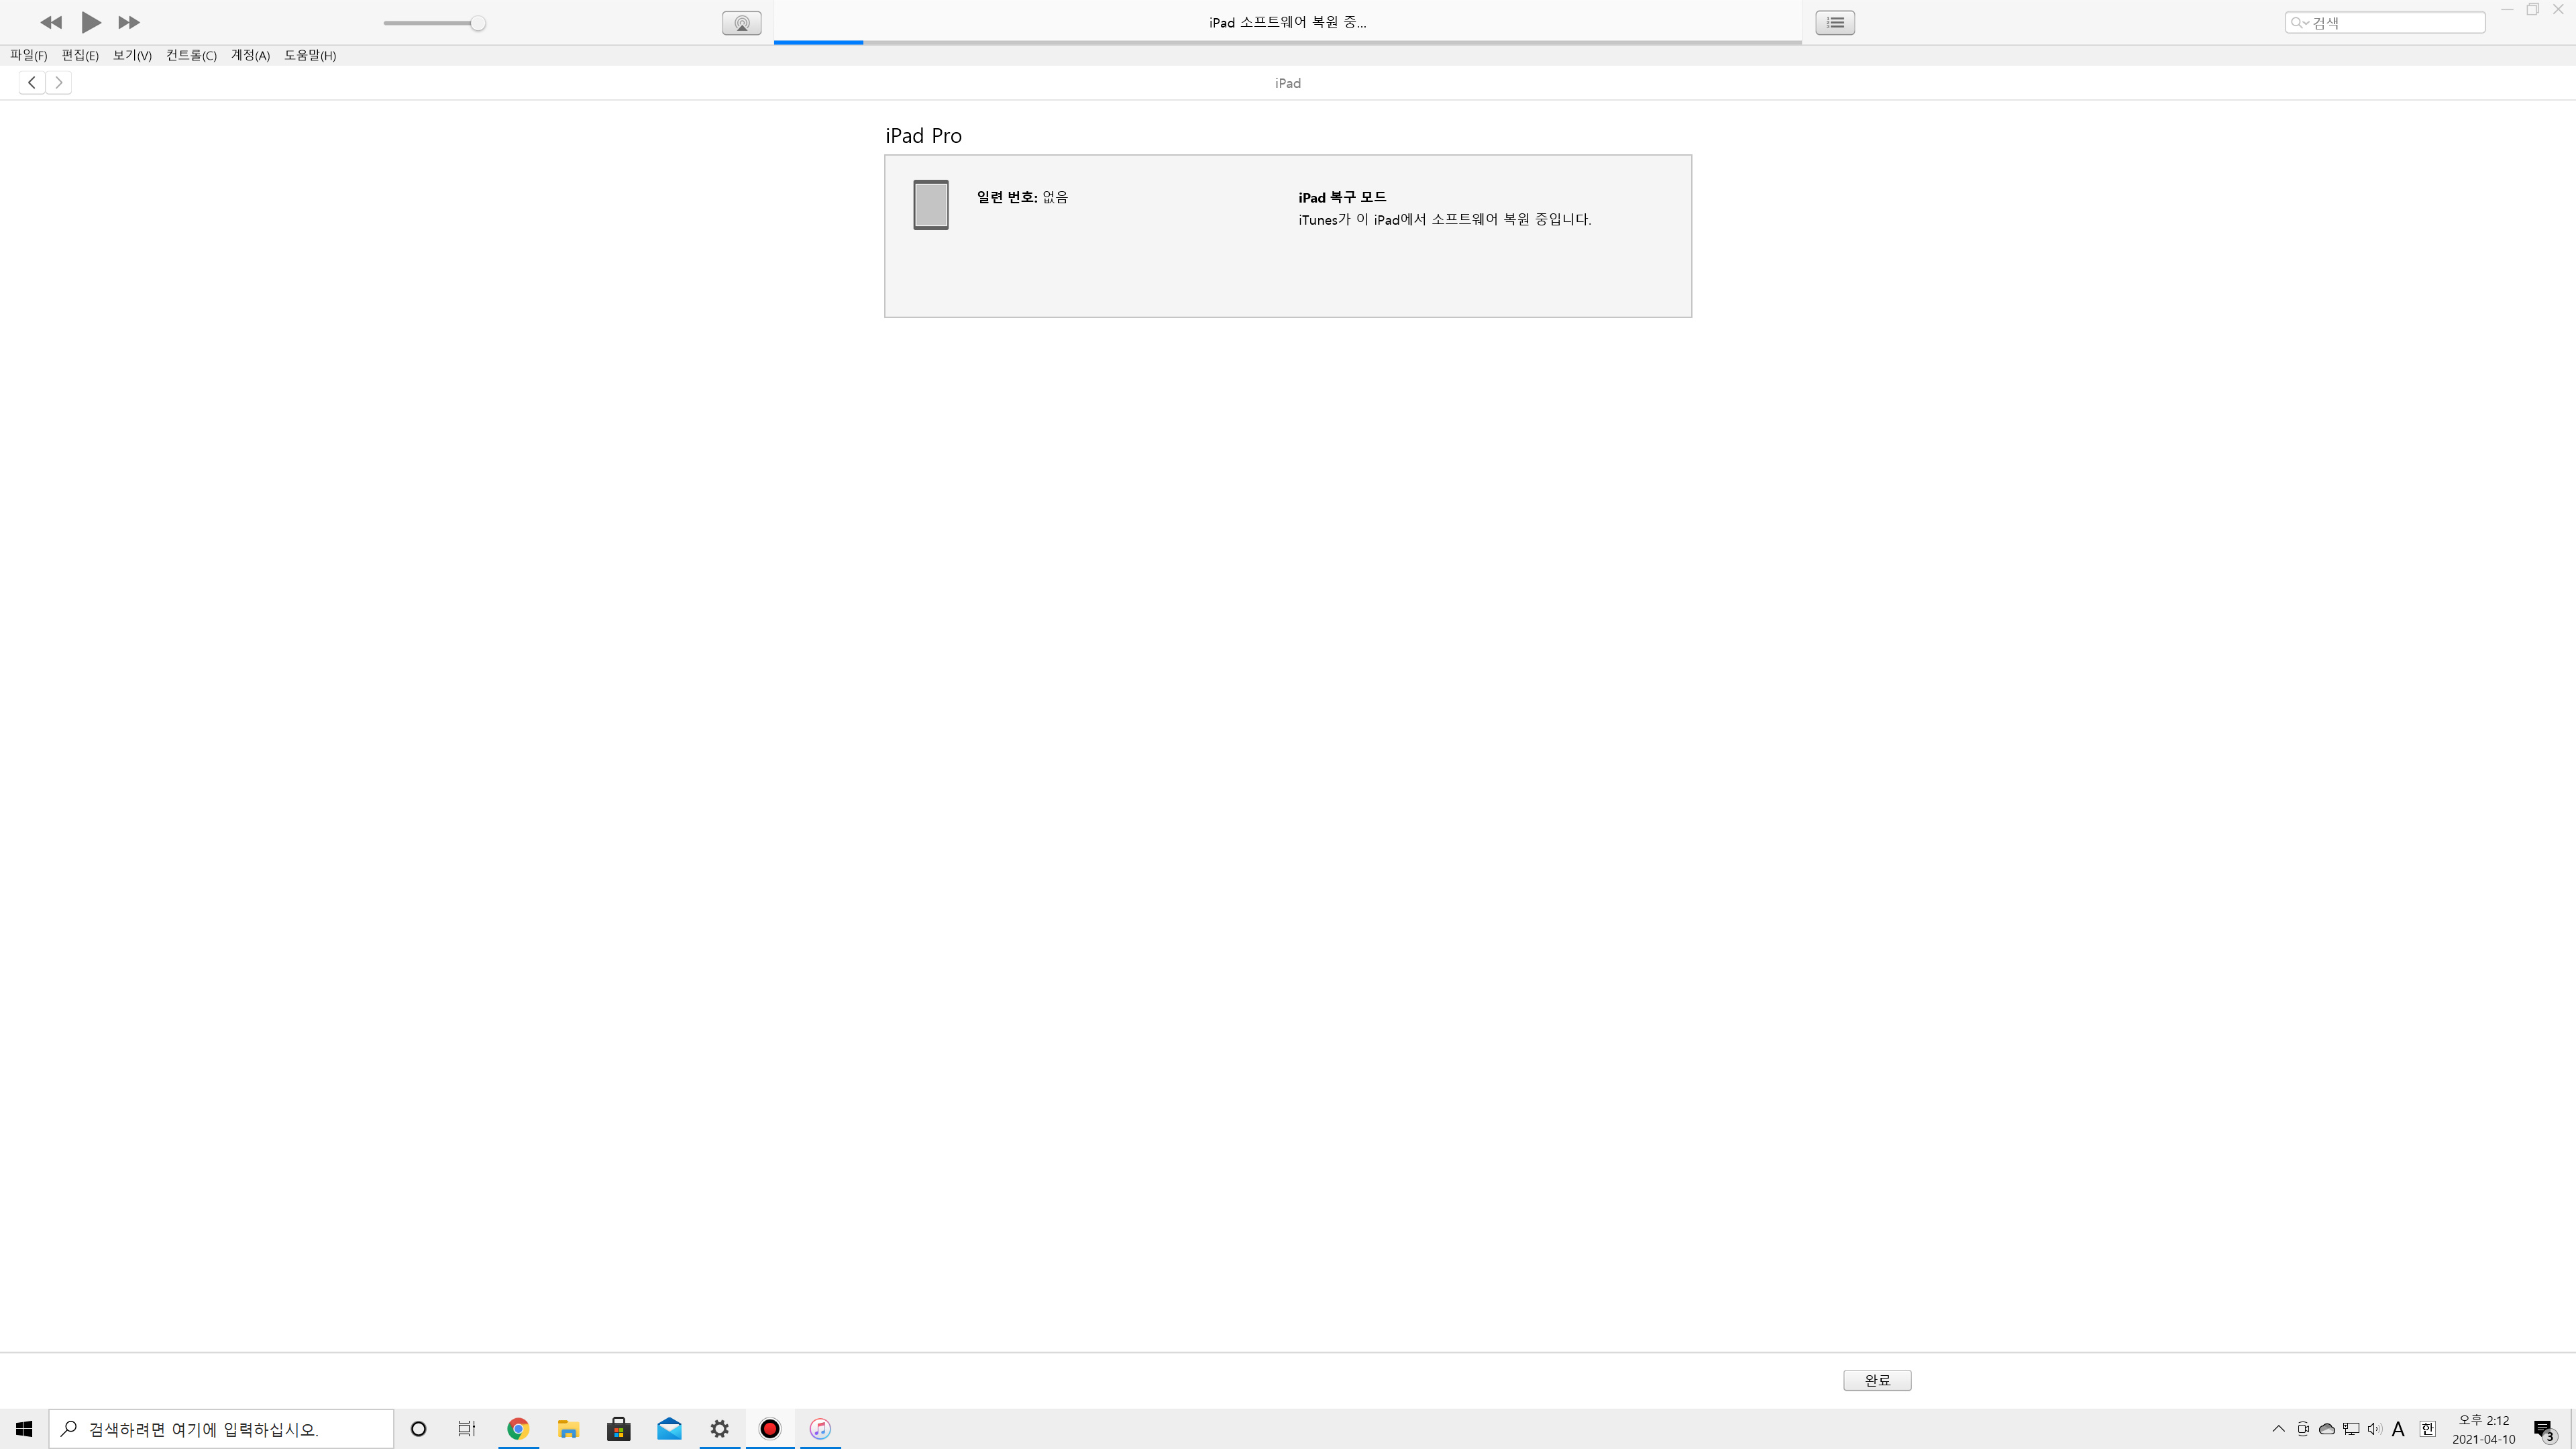Expand the system tray hidden icons chevron

2278,1429
